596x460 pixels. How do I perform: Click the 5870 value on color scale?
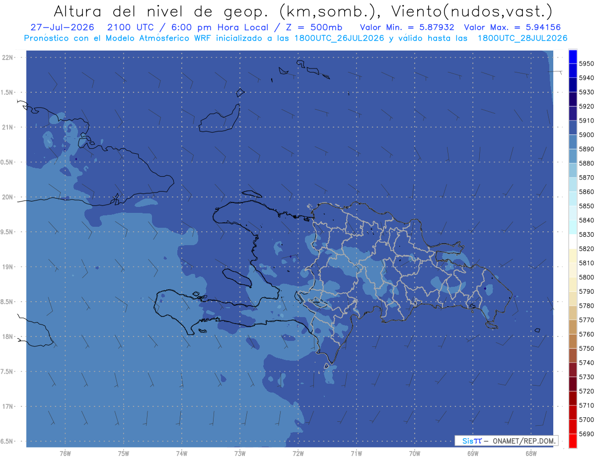[x=587, y=178]
